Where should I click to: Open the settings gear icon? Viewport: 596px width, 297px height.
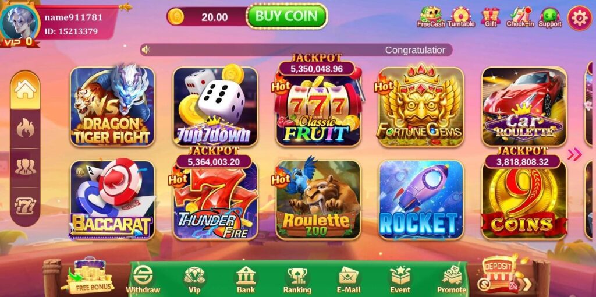(x=579, y=18)
